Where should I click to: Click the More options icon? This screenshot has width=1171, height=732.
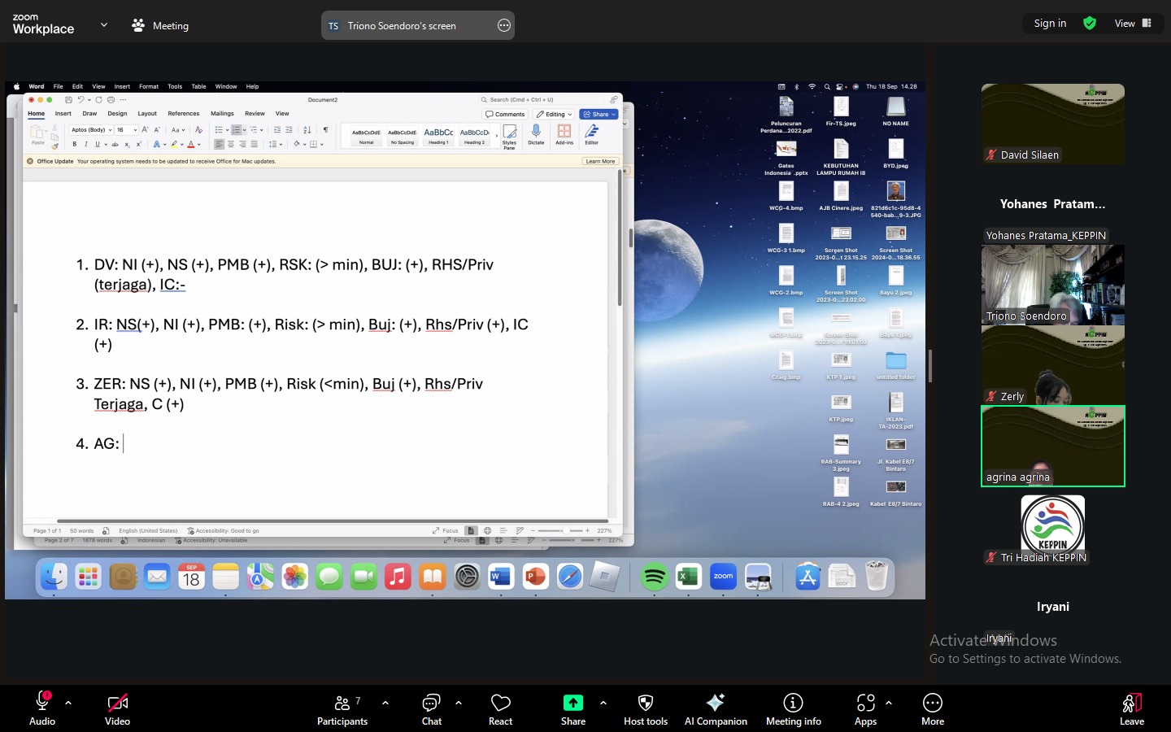(932, 709)
